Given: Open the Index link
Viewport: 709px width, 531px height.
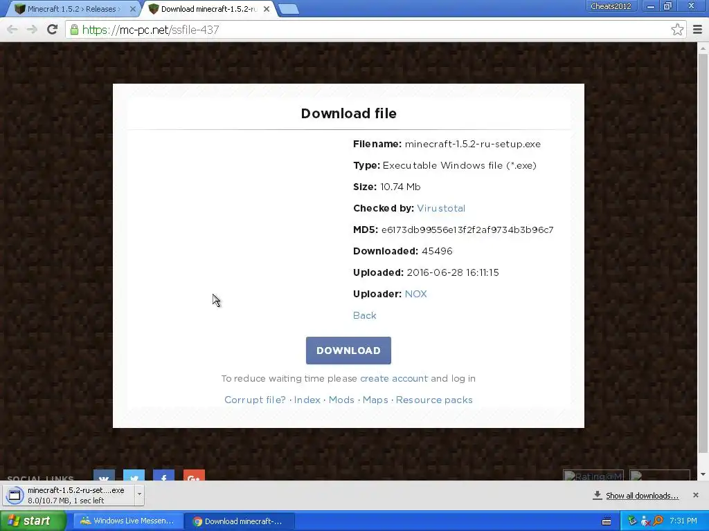Looking at the screenshot, I should point(307,400).
